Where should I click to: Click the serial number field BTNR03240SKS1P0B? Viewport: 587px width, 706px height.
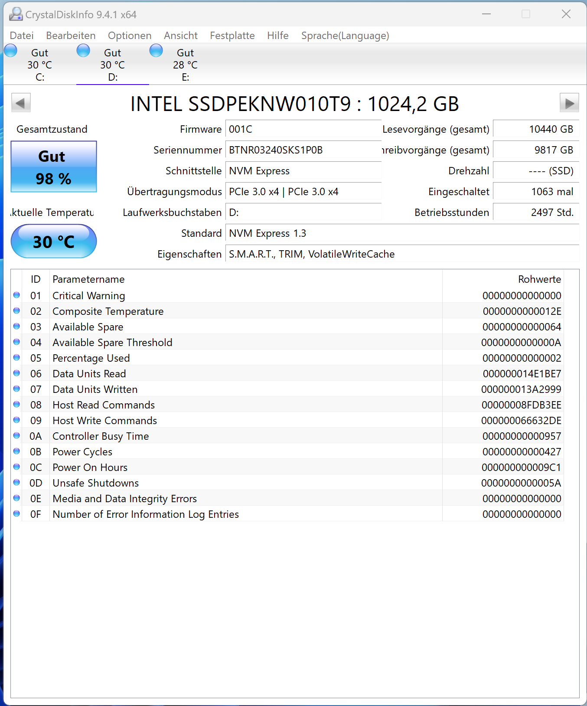(303, 150)
